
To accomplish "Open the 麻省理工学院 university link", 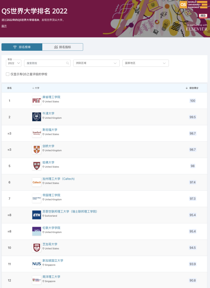I will 51,97.
